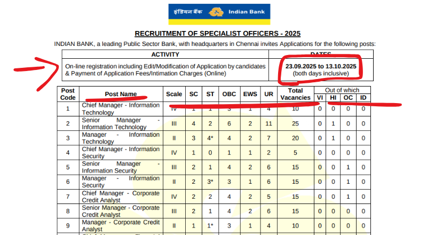Select Senior Manager Information Technology post name

click(x=121, y=124)
